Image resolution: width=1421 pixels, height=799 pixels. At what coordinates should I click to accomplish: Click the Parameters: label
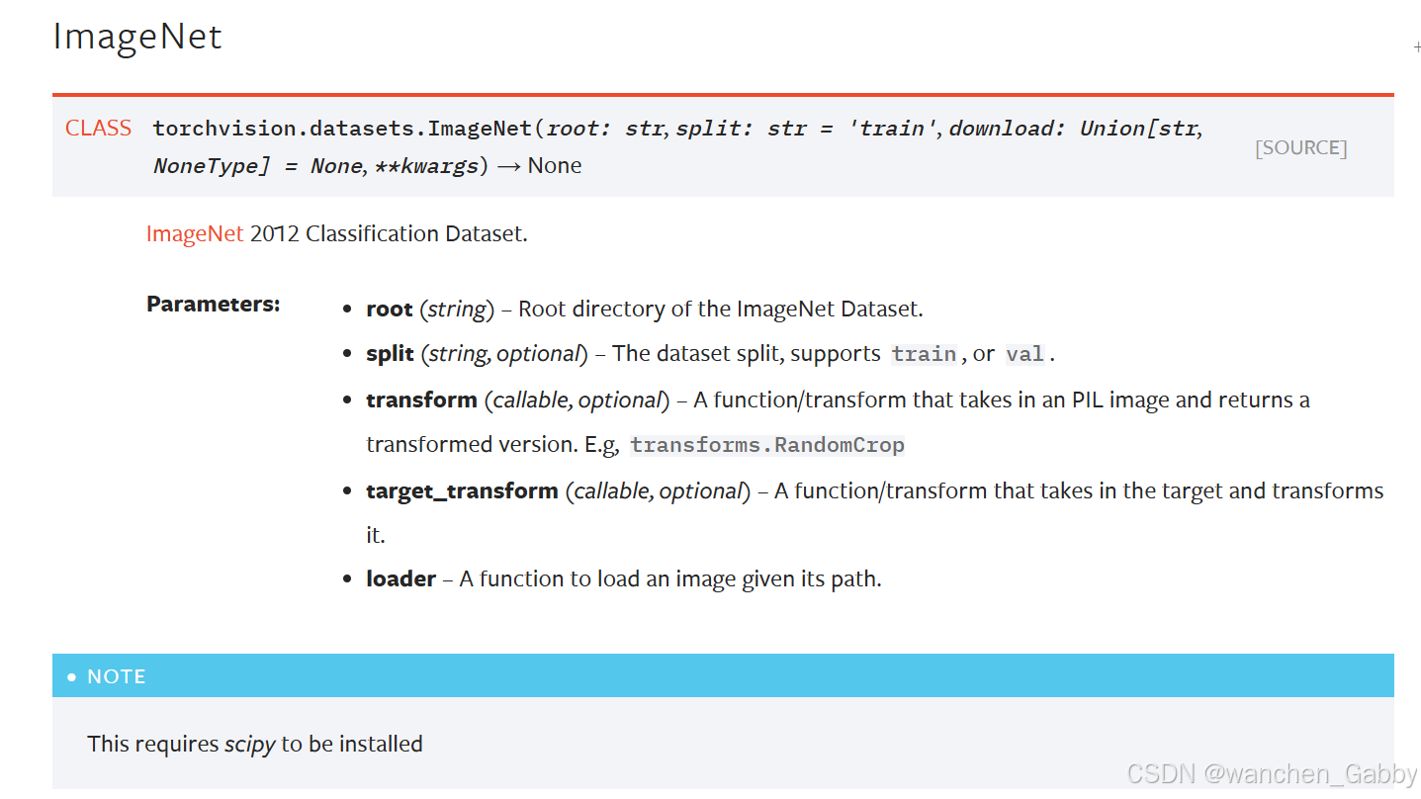pos(214,304)
